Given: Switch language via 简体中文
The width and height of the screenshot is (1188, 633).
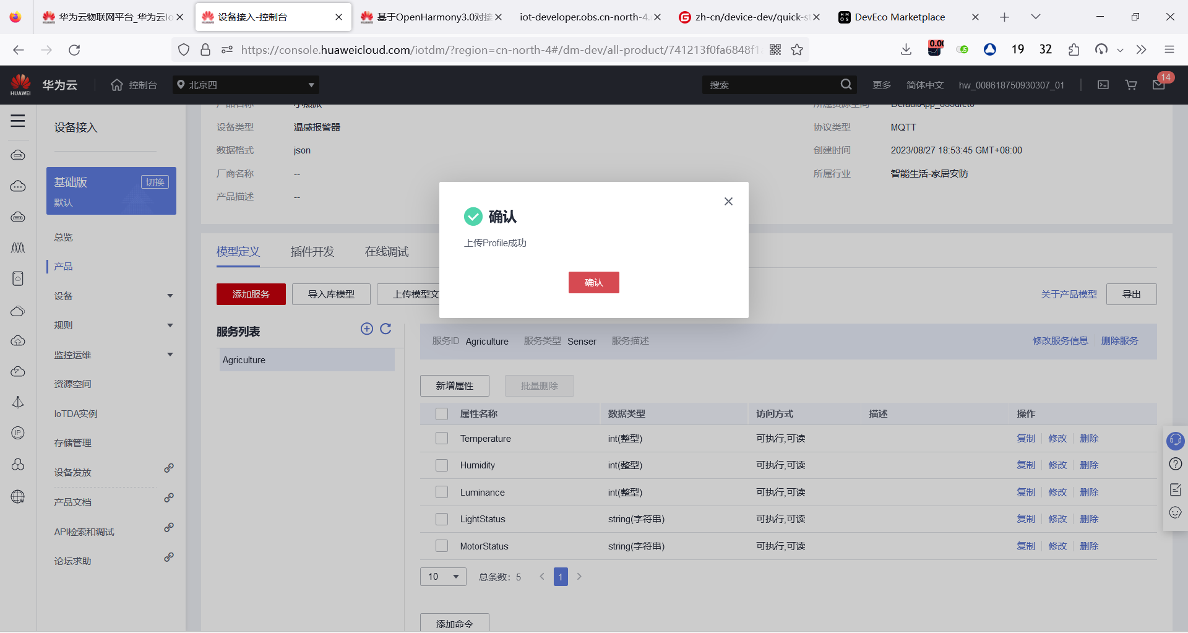Looking at the screenshot, I should tap(925, 85).
